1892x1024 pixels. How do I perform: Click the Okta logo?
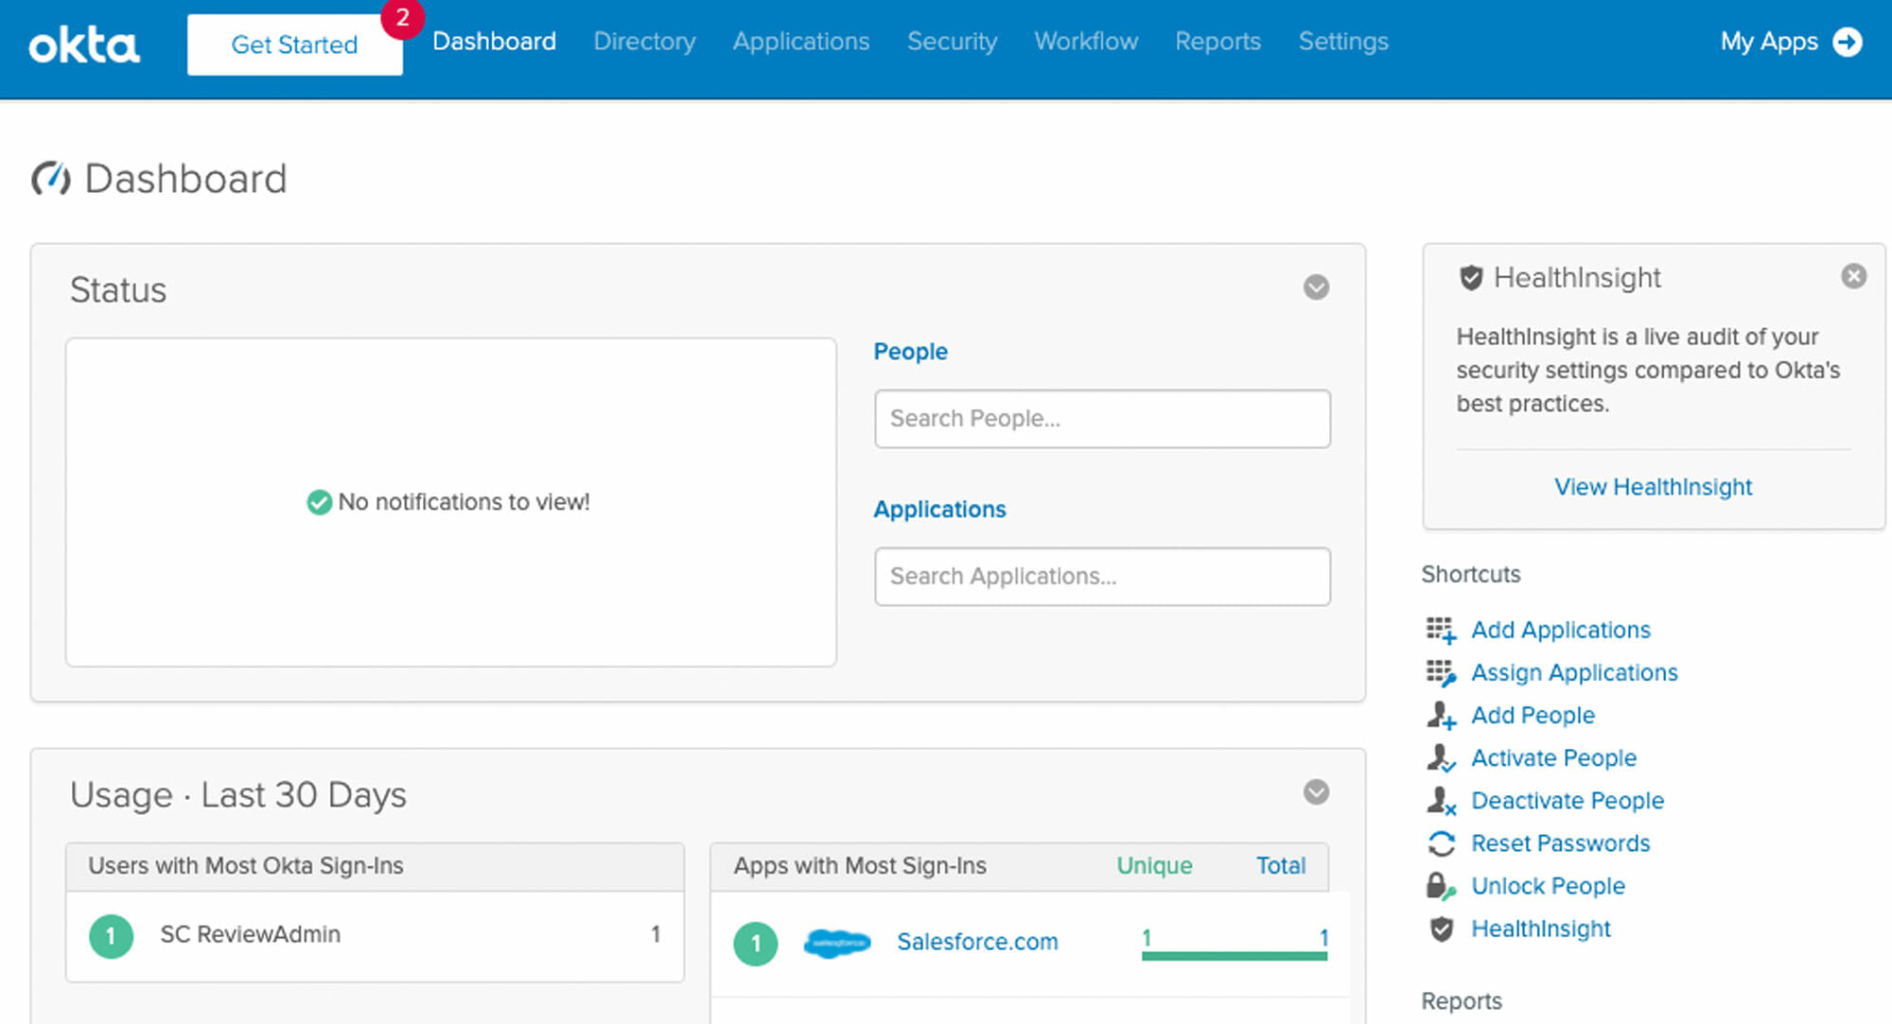pyautogui.click(x=84, y=44)
